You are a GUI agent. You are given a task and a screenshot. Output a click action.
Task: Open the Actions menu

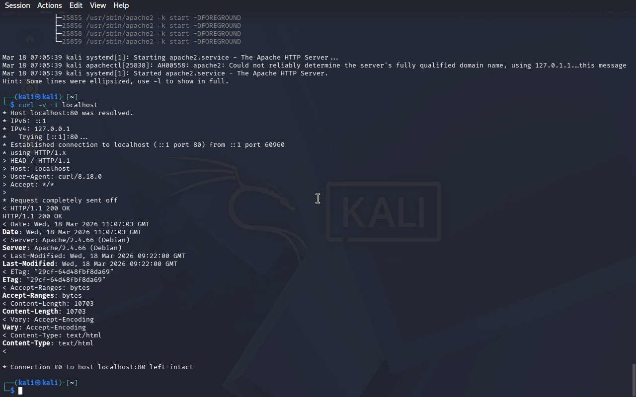pos(50,5)
